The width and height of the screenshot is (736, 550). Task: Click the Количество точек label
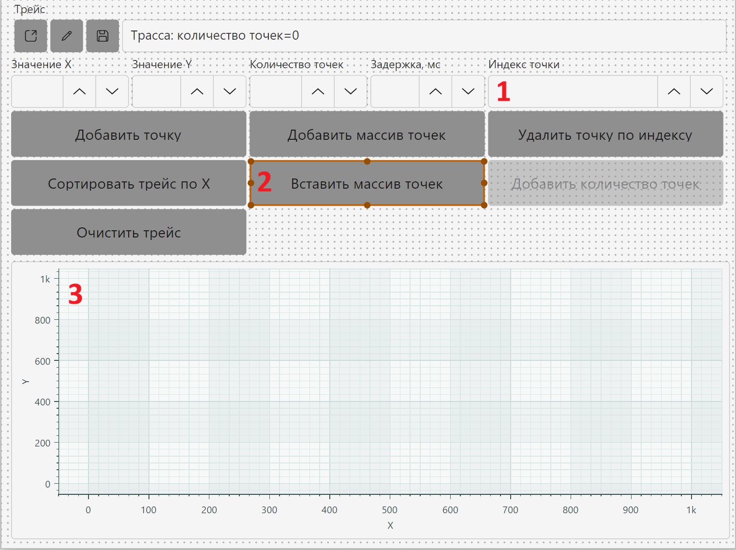[x=296, y=64]
